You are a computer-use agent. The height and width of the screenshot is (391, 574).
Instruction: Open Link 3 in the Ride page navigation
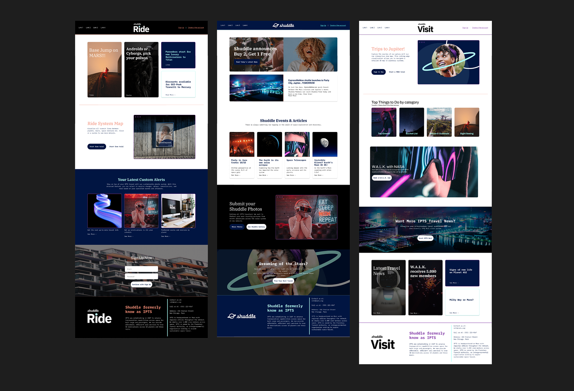tap(96, 27)
